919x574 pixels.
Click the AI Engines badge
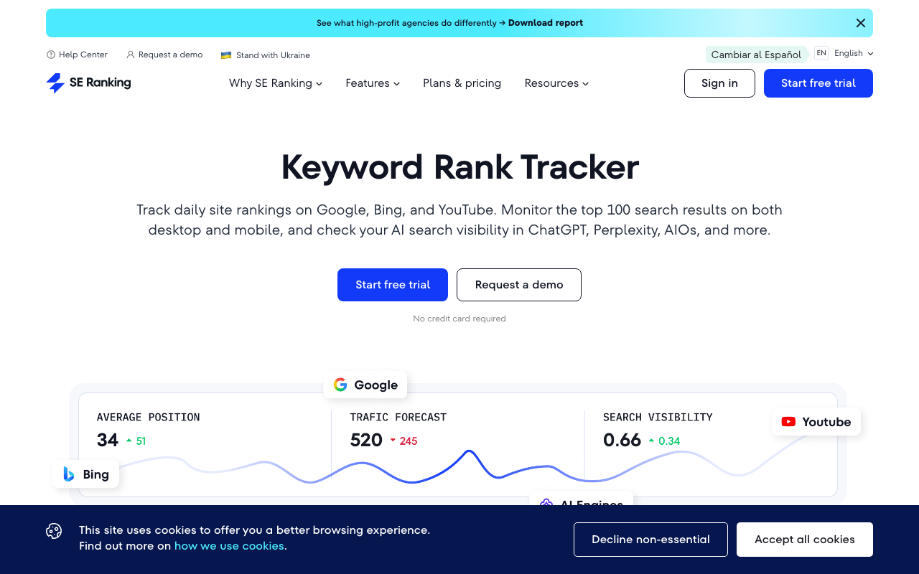(x=582, y=502)
